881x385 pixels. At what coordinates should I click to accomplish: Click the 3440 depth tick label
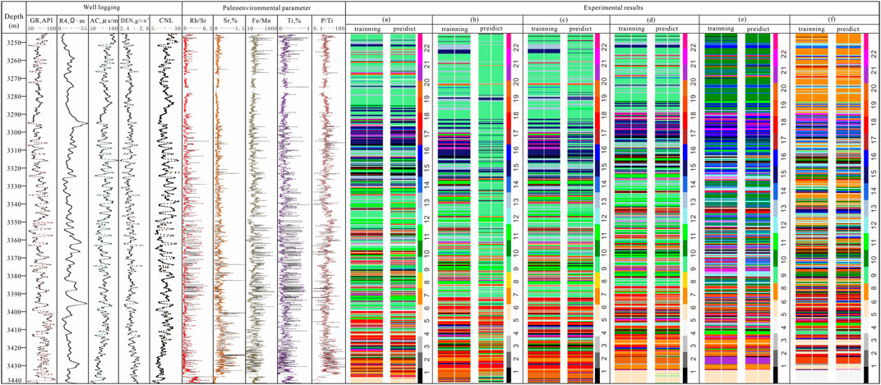tap(12, 381)
